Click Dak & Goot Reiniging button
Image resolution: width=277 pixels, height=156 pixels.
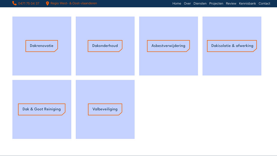tap(42, 109)
